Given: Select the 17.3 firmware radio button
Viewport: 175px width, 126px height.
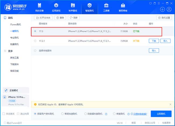Looking at the screenshot, I should (35, 31).
